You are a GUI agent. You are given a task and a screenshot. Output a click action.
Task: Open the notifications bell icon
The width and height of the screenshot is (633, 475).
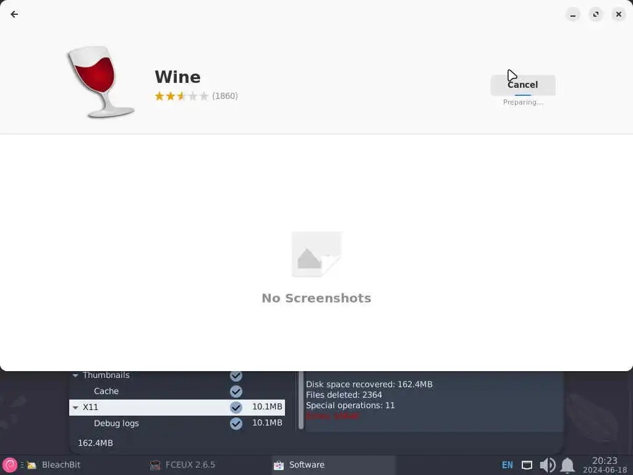tap(567, 465)
